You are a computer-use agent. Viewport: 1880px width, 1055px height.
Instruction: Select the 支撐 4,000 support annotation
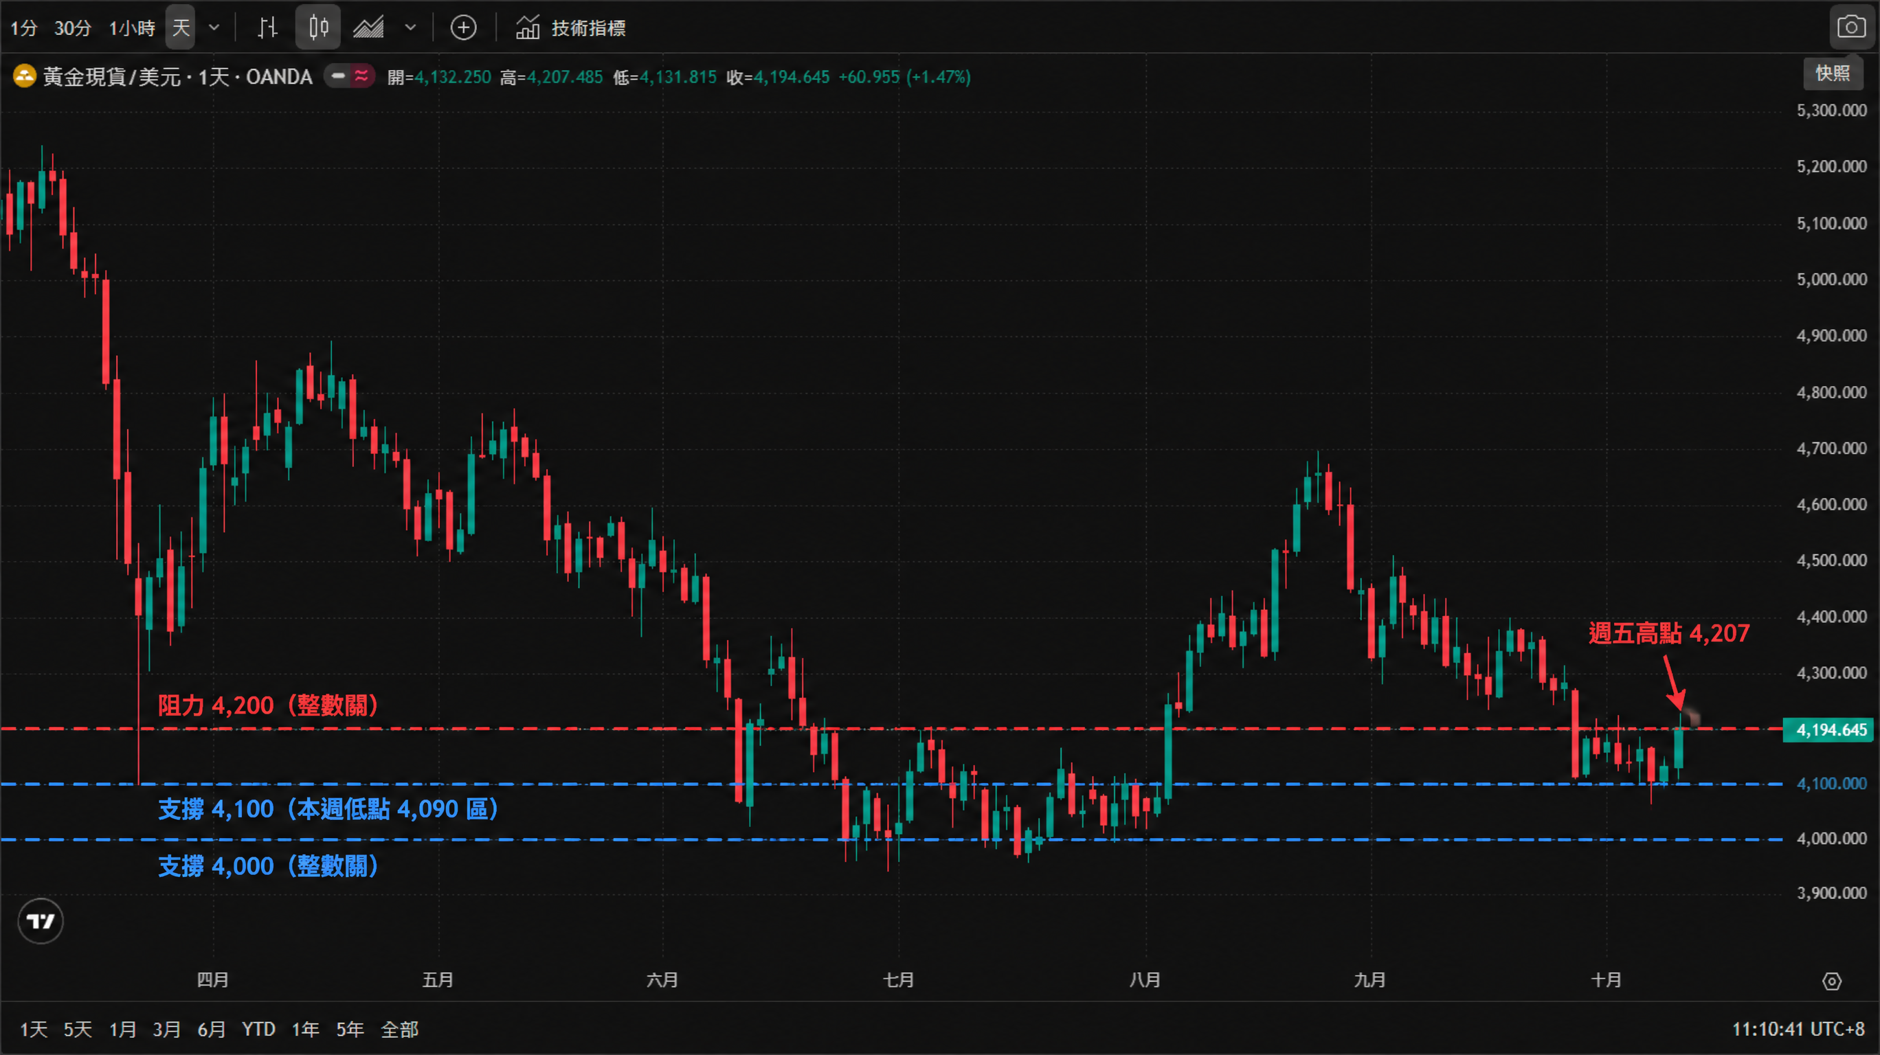[268, 866]
